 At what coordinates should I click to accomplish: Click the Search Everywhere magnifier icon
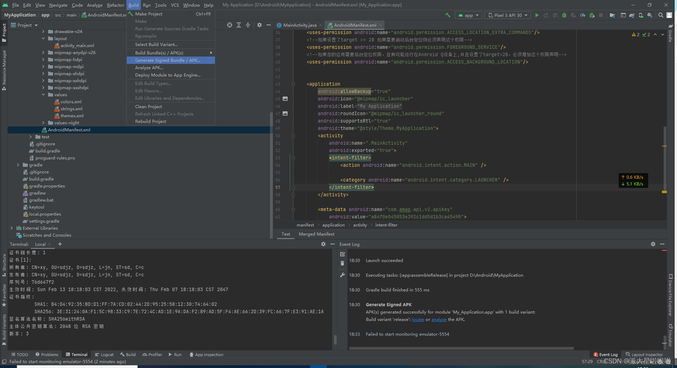point(661,15)
